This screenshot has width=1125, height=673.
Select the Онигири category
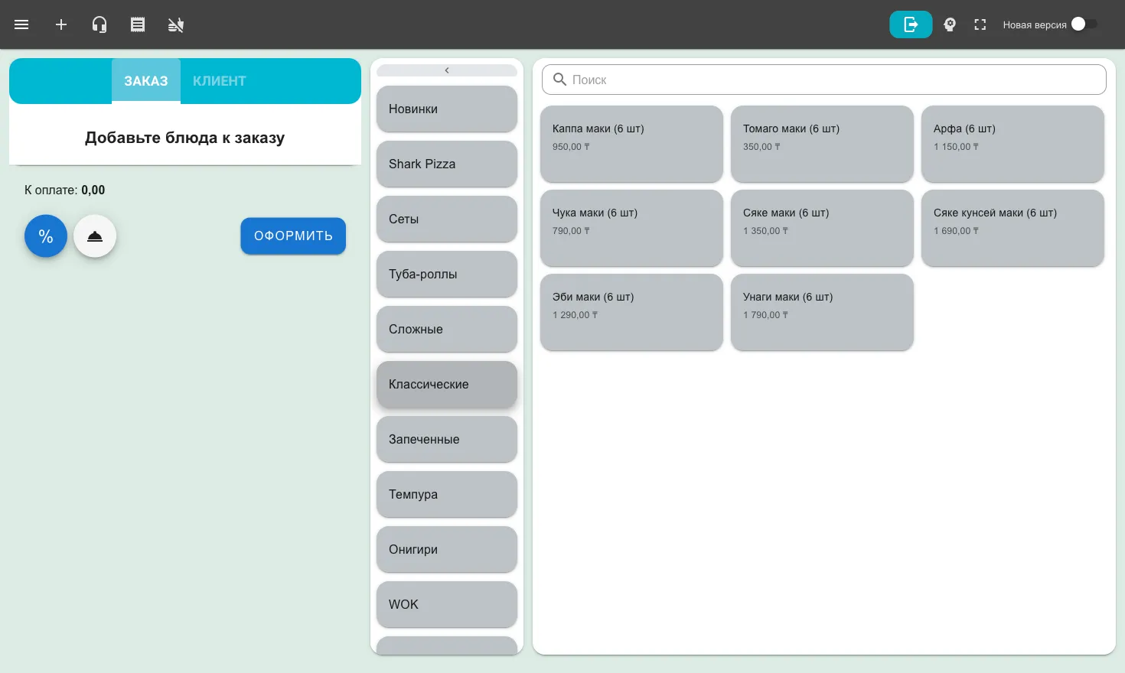447,549
